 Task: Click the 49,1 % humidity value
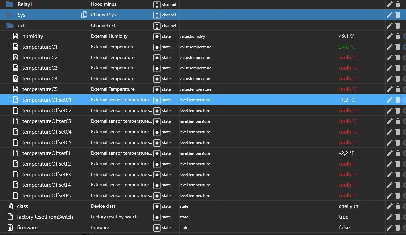click(x=347, y=36)
